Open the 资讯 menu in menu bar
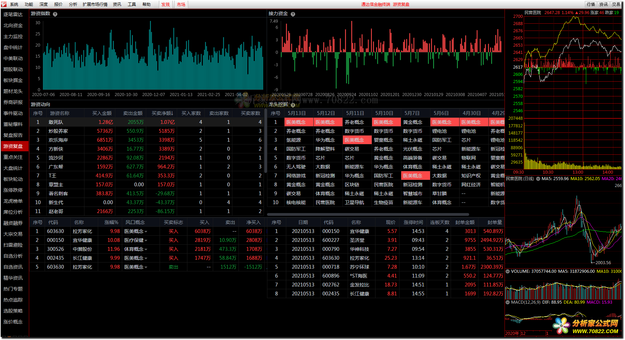Viewport: 625px width, 340px height. 117,4
